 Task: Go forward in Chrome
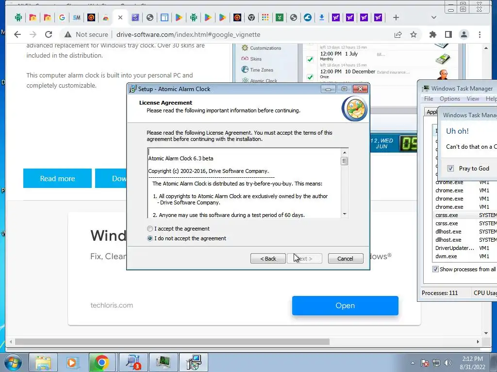[33, 34]
